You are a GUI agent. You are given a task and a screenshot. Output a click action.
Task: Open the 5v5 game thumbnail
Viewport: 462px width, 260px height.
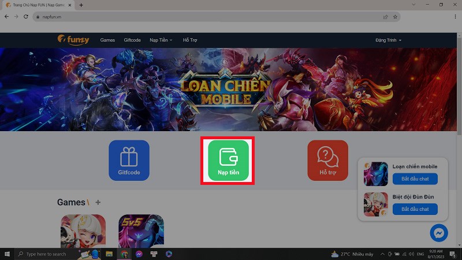point(141,231)
